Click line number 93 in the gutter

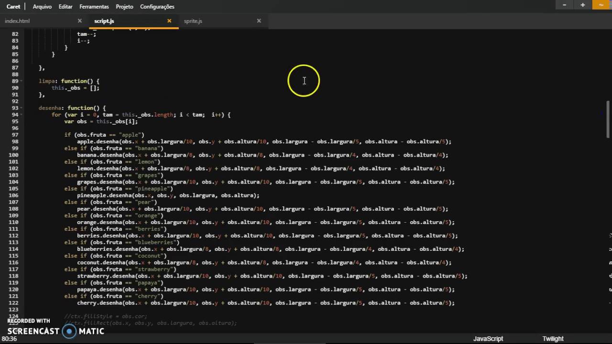15,108
